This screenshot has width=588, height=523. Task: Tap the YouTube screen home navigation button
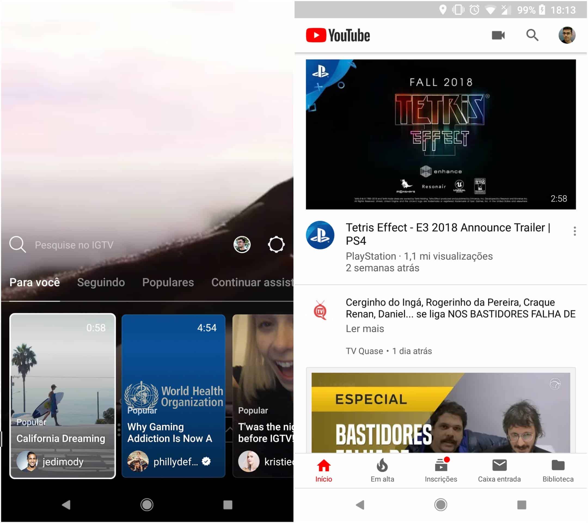441,504
